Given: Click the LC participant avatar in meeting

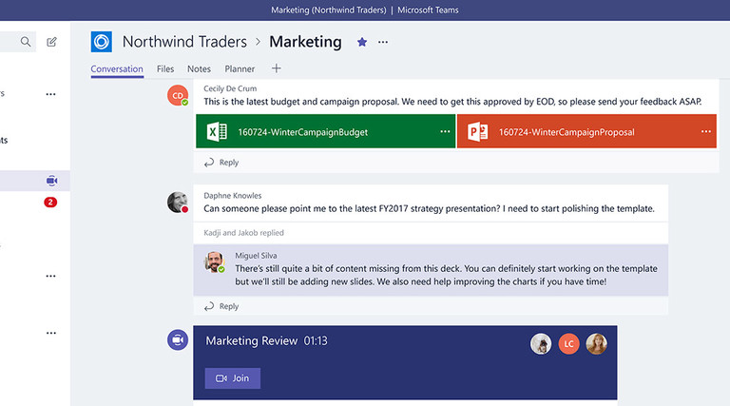Looking at the screenshot, I should [568, 344].
